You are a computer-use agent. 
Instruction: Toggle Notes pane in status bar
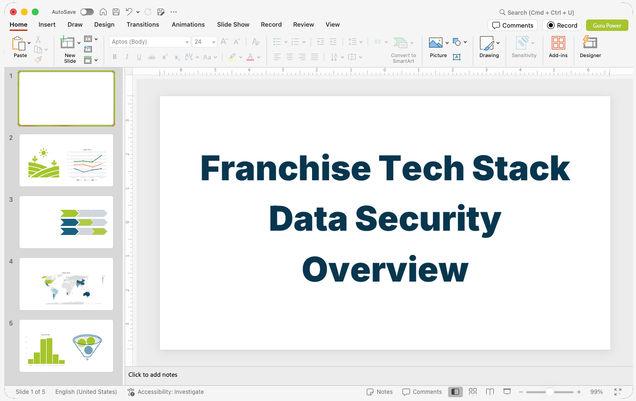pyautogui.click(x=380, y=392)
